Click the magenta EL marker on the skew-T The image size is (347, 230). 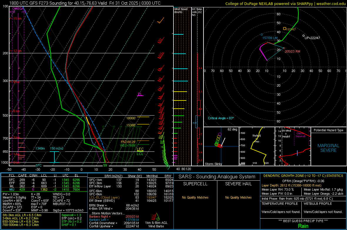(140, 94)
